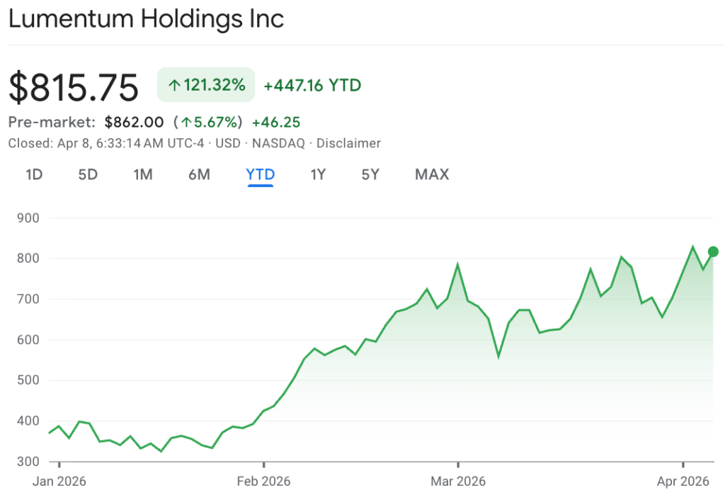
Task: Click the 900 y-axis label
Action: (x=28, y=218)
